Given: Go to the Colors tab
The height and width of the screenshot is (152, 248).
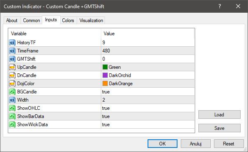Looking at the screenshot, I should pos(68,20).
